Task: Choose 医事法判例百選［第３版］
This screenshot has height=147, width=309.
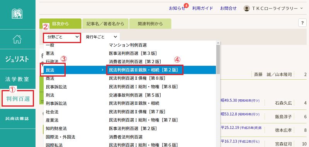Action: (x=133, y=53)
